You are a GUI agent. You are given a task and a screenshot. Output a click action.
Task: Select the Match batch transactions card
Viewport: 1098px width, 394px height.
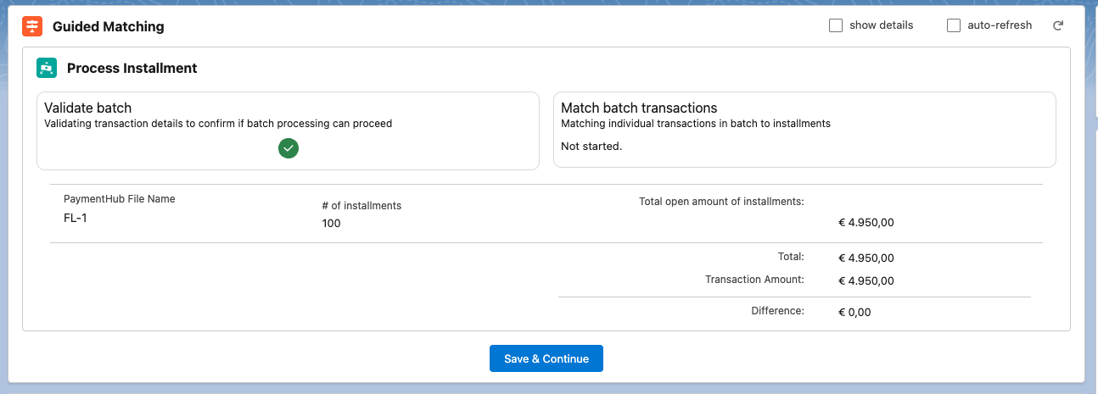[804, 130]
